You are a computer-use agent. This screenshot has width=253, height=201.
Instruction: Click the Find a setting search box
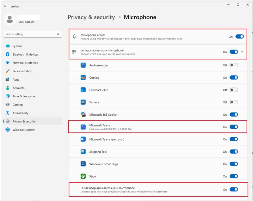click(33, 34)
